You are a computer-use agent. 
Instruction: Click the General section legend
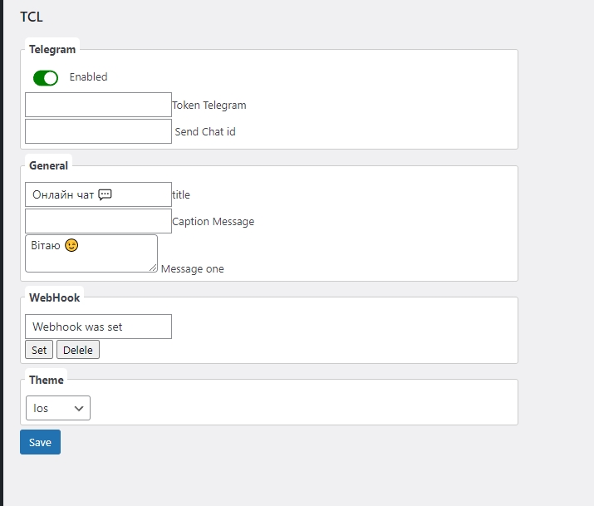pos(48,165)
